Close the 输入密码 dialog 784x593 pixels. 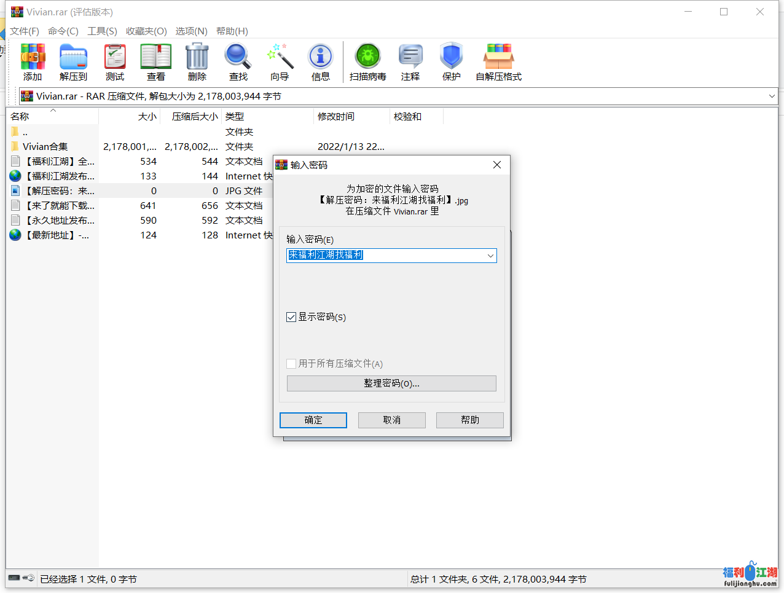497,165
